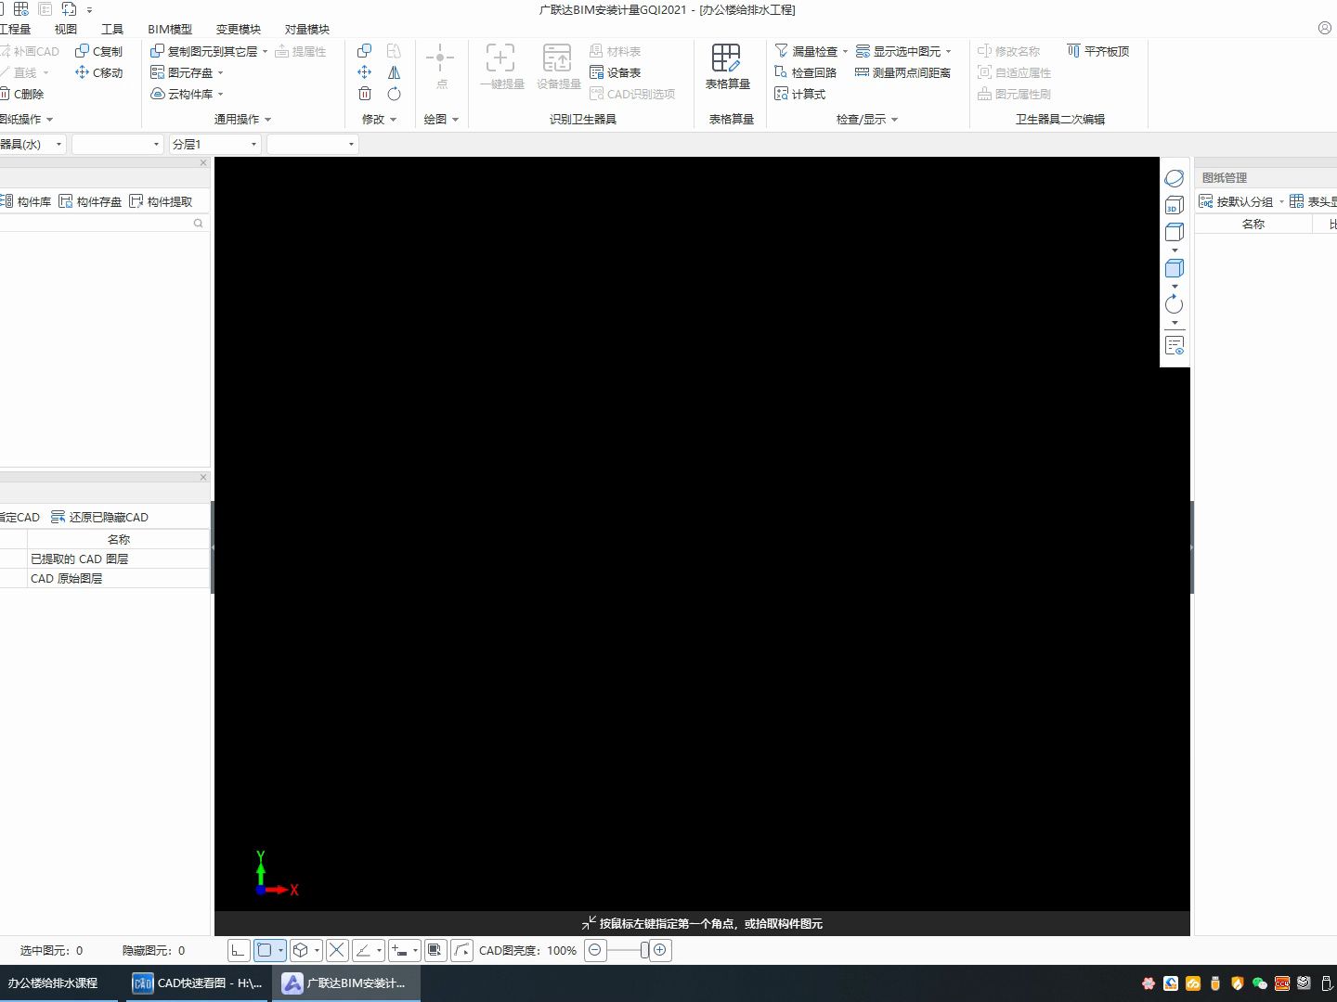Switch to CAD快速看图 in taskbar

coord(197,983)
